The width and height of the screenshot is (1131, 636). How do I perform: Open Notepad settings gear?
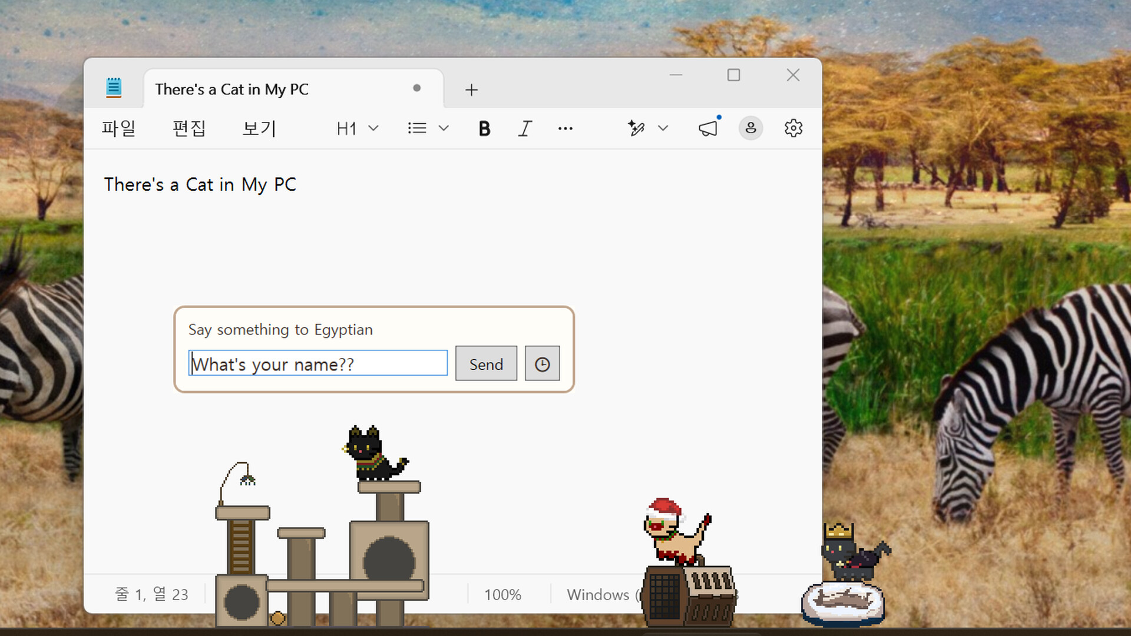point(793,128)
